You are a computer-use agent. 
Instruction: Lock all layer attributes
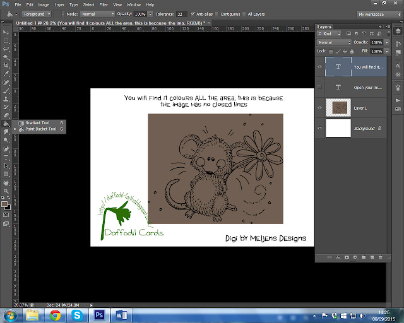click(352, 51)
